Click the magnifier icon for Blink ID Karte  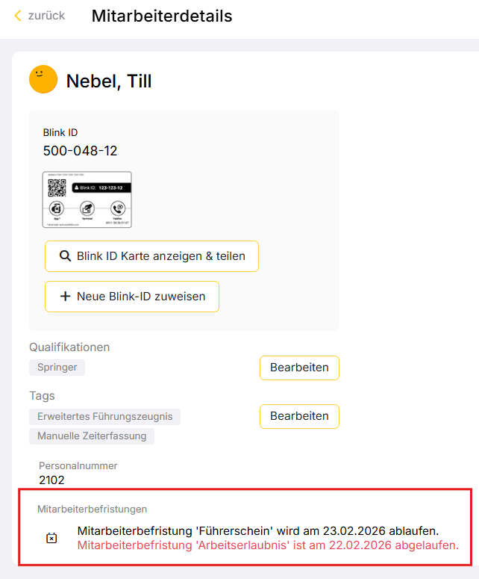pos(65,256)
